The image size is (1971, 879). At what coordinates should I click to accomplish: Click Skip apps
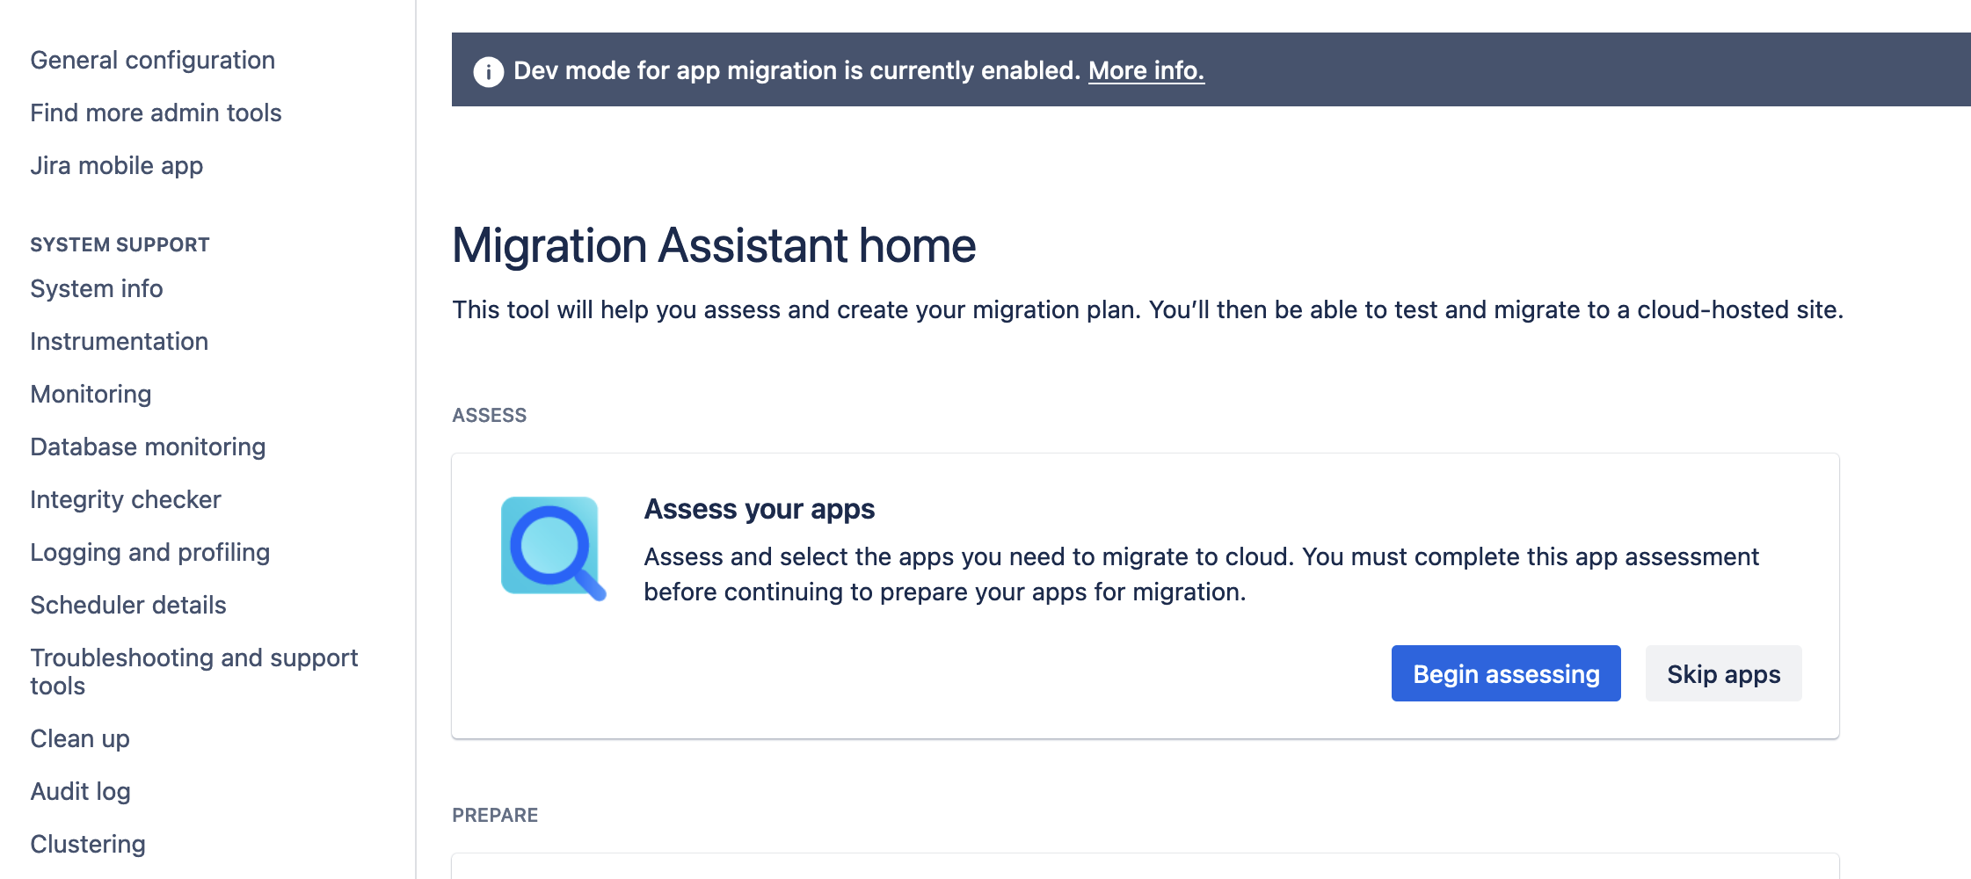tap(1722, 673)
